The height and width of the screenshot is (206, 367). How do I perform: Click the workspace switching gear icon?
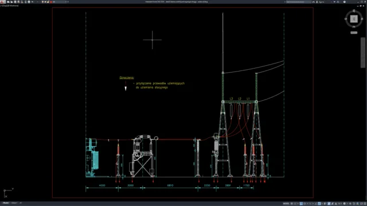click(x=344, y=204)
